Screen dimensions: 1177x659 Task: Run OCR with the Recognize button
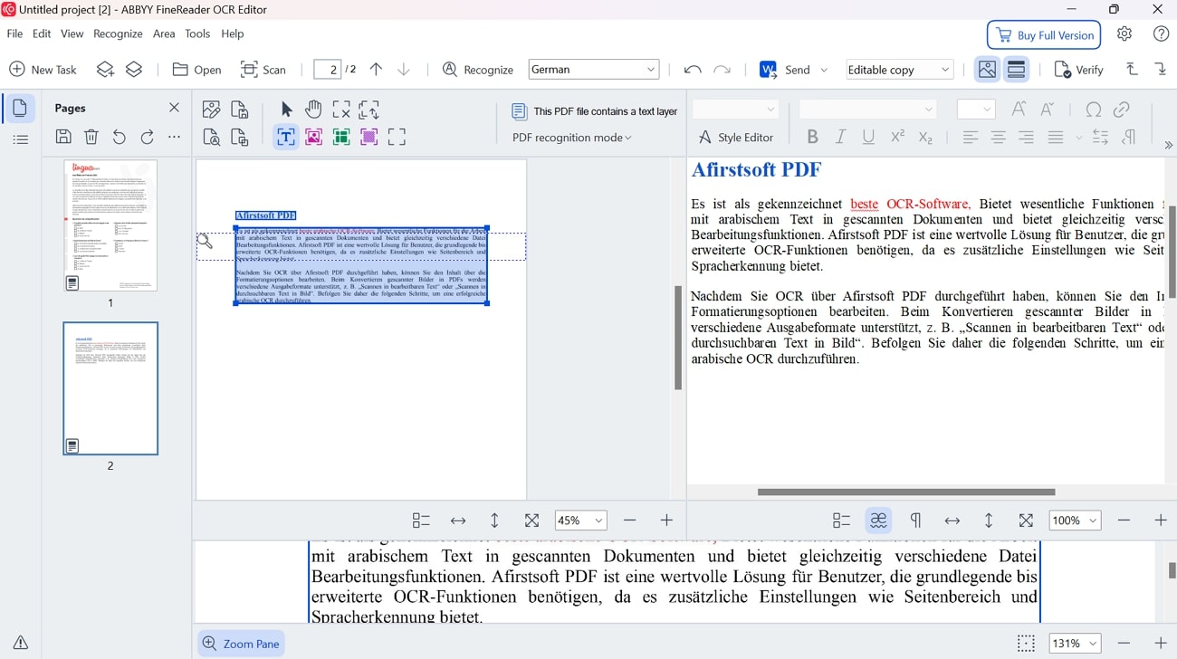477,70
